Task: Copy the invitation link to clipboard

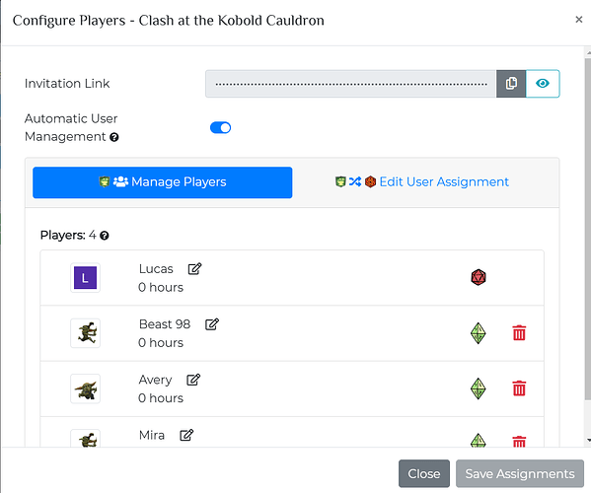Action: coord(511,84)
